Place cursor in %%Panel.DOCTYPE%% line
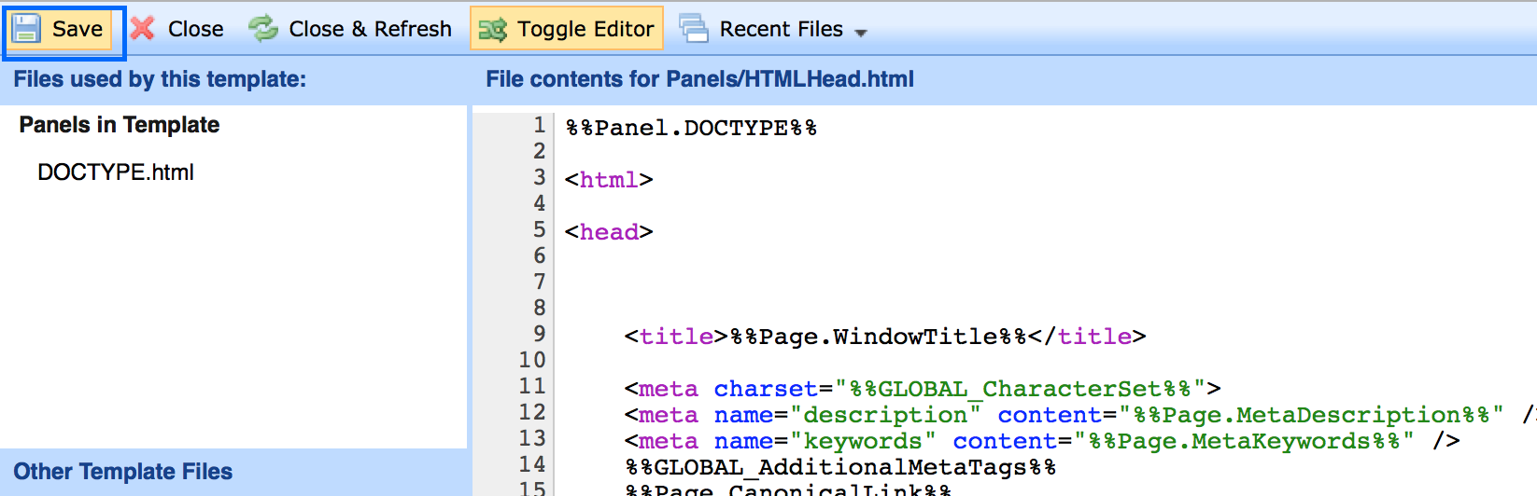Screen dimensions: 1537x496 click(691, 128)
